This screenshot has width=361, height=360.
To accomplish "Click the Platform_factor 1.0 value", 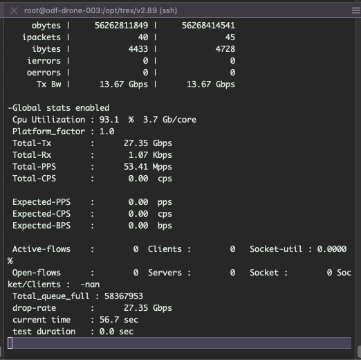I will tap(107, 132).
